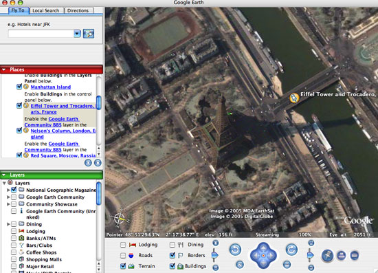
Task: Pan the map right with navigation pad
Action: coord(271,255)
